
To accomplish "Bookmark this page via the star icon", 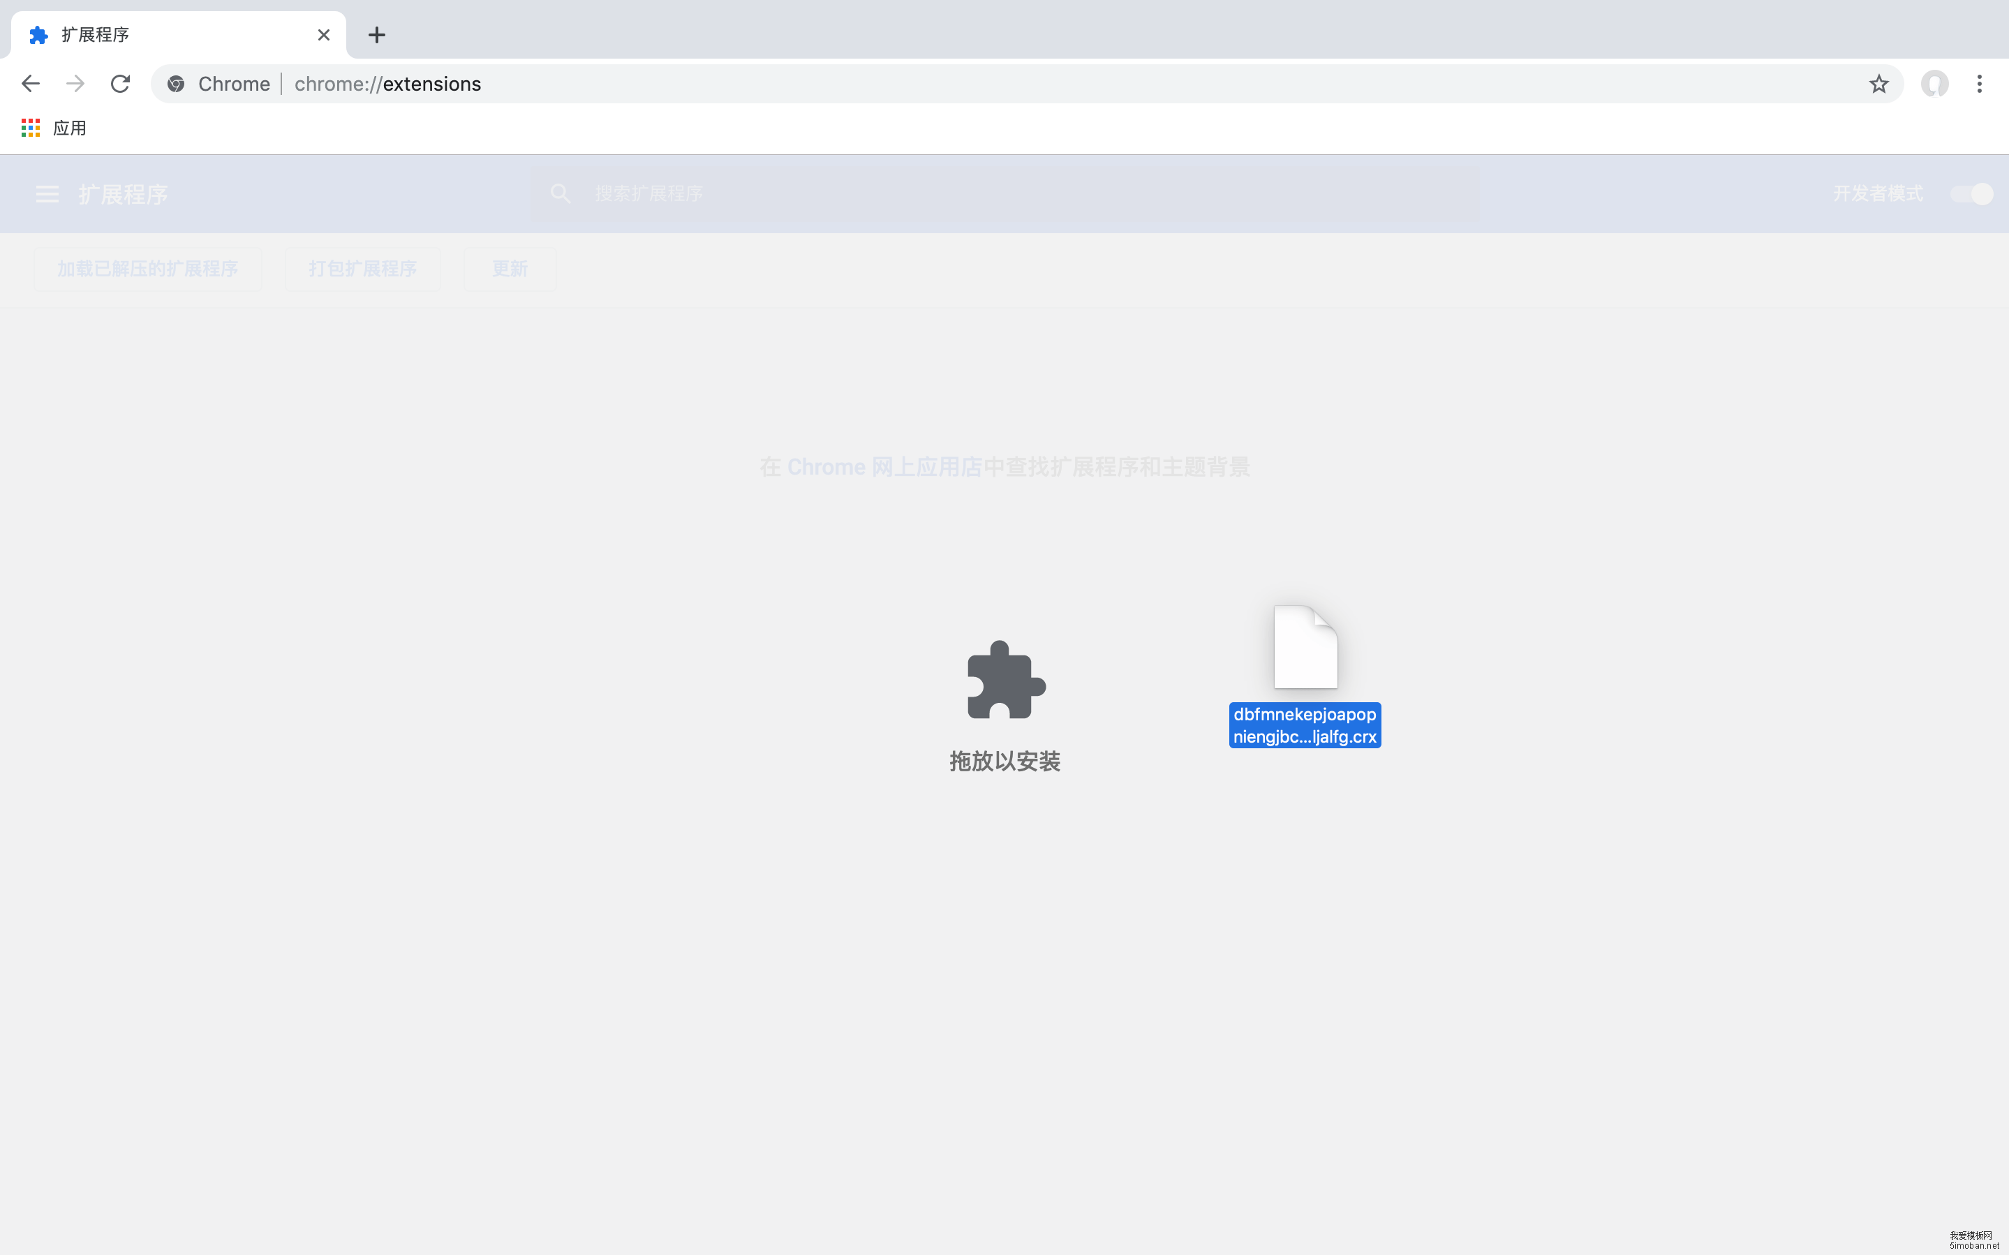I will click(1878, 84).
